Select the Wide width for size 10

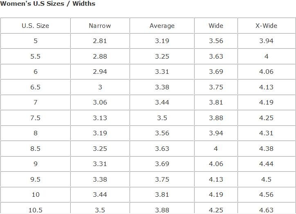coord(216,195)
